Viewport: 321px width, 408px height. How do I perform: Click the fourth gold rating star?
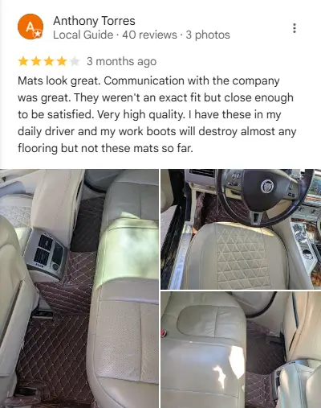[x=62, y=61]
